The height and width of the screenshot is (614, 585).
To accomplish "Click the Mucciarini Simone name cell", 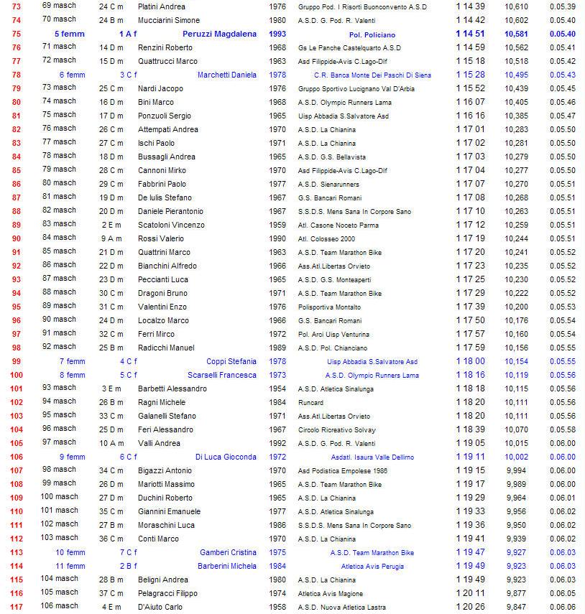I will pos(169,20).
